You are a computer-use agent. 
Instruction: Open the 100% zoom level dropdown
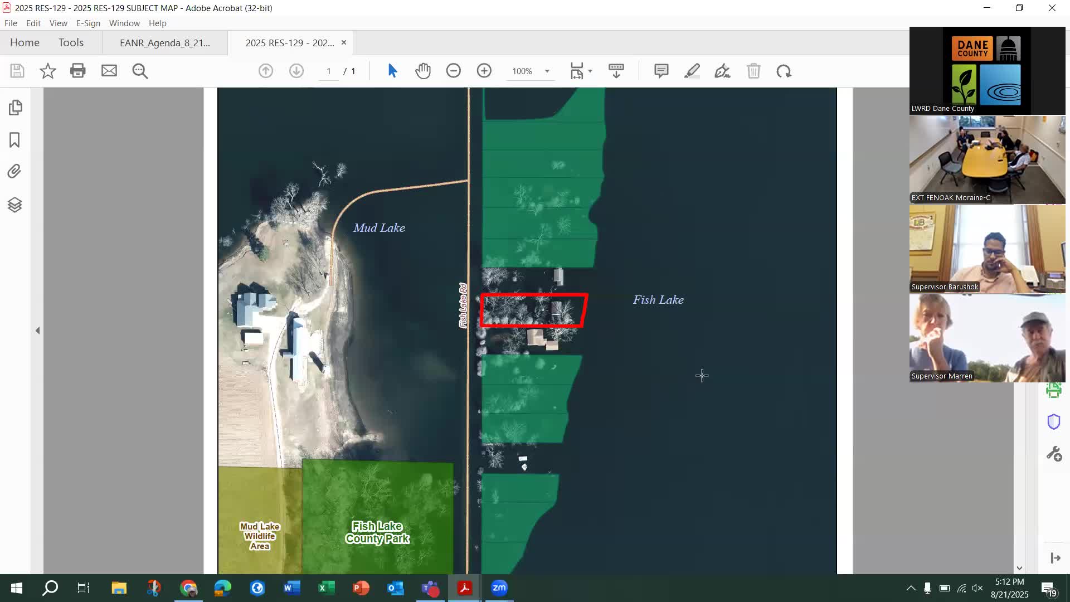click(x=547, y=71)
